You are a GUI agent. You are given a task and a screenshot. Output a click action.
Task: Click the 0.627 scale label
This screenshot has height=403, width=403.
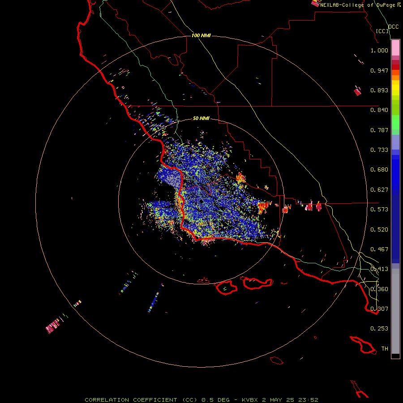pyautogui.click(x=379, y=190)
